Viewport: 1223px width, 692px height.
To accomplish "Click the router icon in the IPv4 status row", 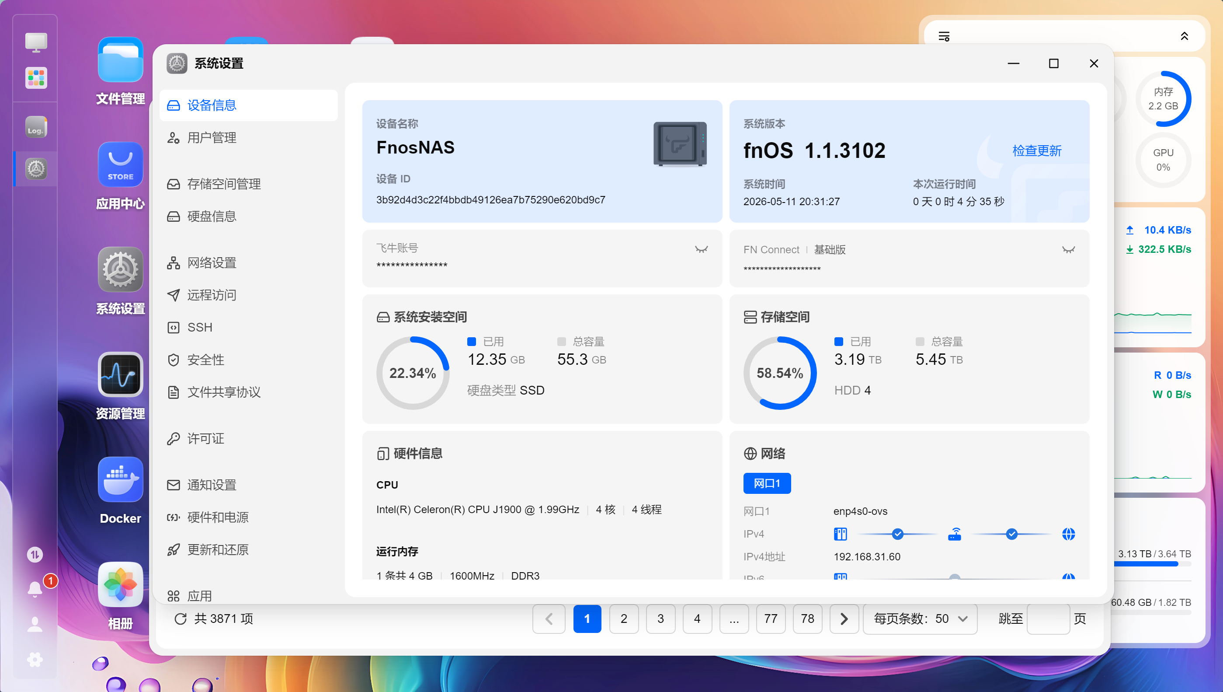I will pyautogui.click(x=954, y=534).
